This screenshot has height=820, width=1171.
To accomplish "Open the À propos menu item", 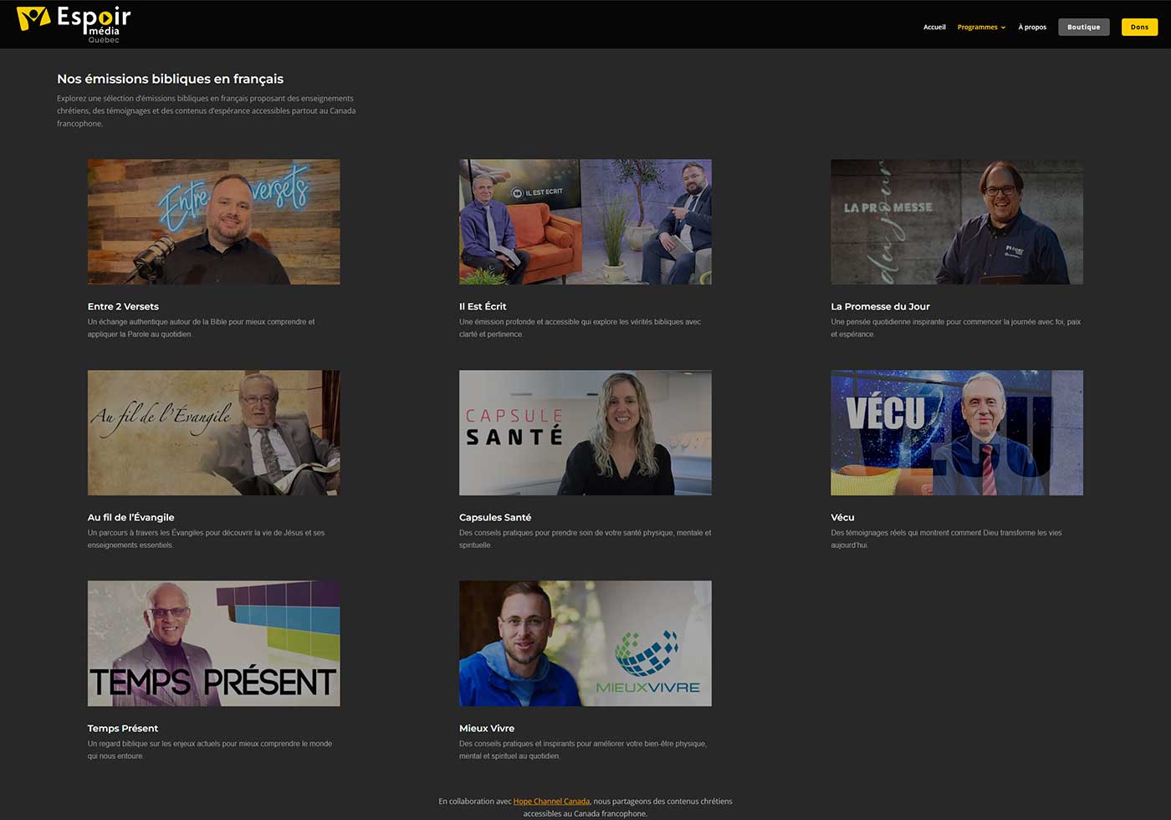I will point(1032,27).
